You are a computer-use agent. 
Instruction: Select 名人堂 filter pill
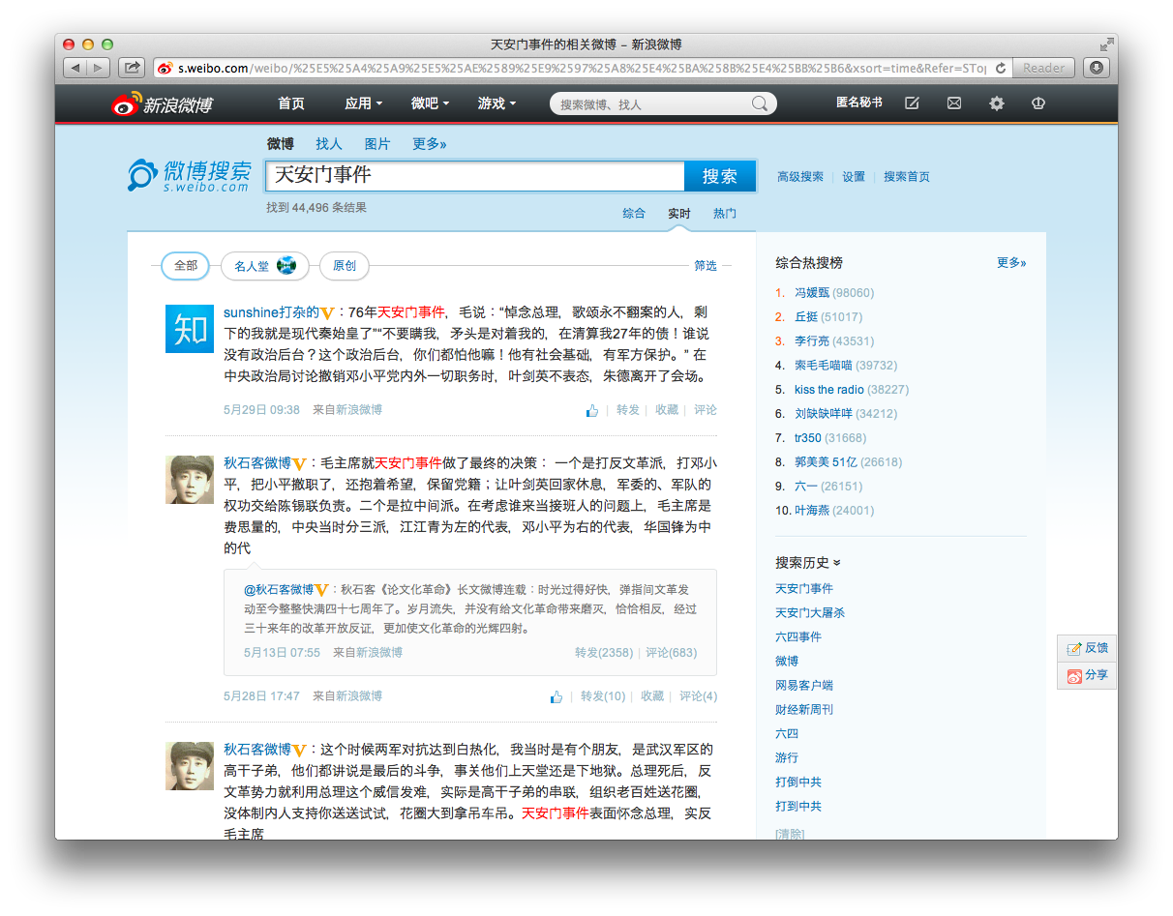[x=264, y=266]
